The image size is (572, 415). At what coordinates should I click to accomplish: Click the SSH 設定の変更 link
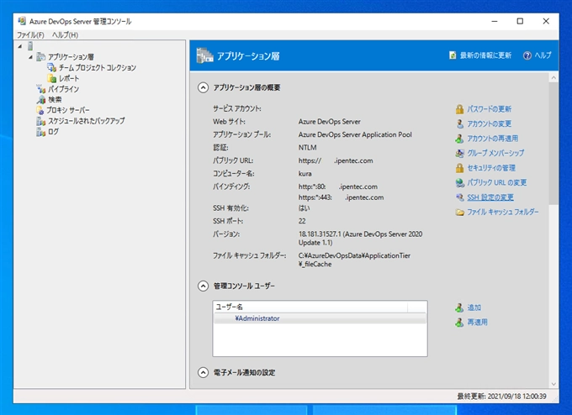click(x=490, y=197)
